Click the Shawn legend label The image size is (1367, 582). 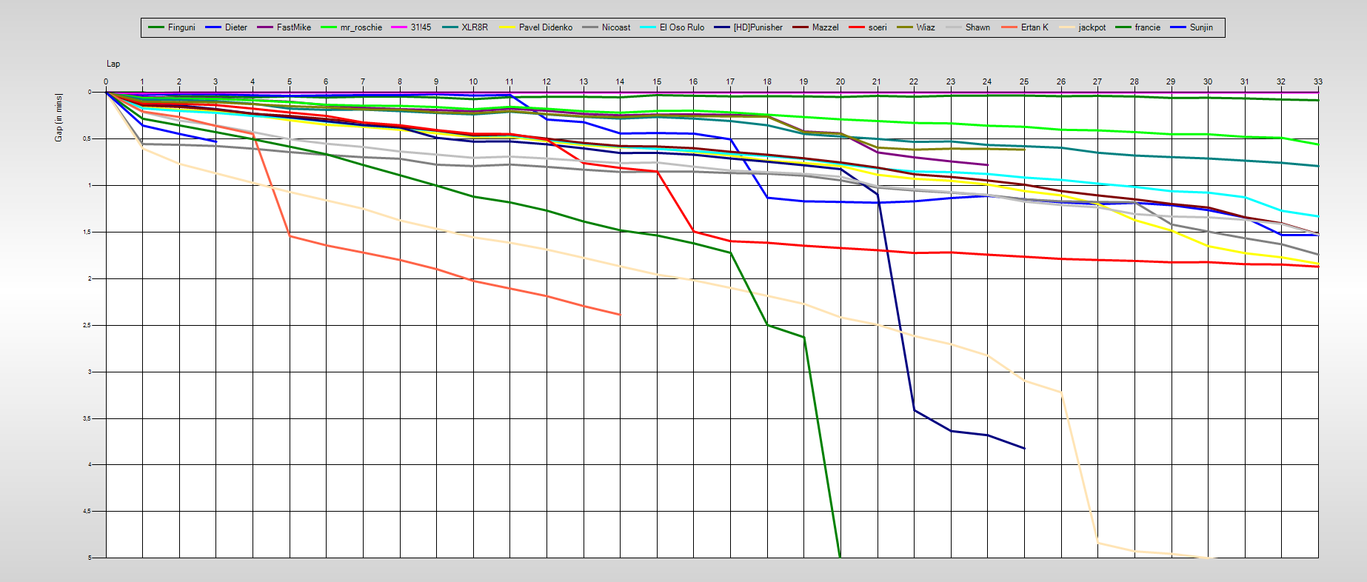(x=977, y=27)
